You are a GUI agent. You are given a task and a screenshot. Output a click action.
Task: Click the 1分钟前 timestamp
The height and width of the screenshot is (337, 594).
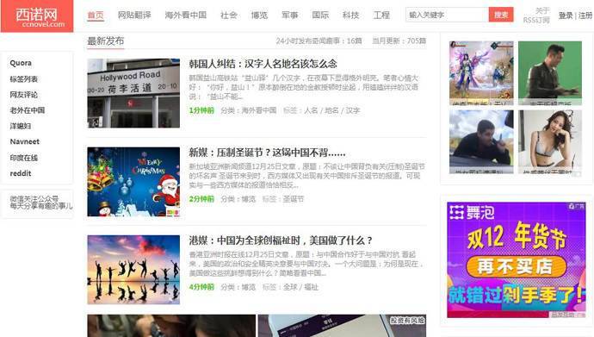(x=201, y=110)
